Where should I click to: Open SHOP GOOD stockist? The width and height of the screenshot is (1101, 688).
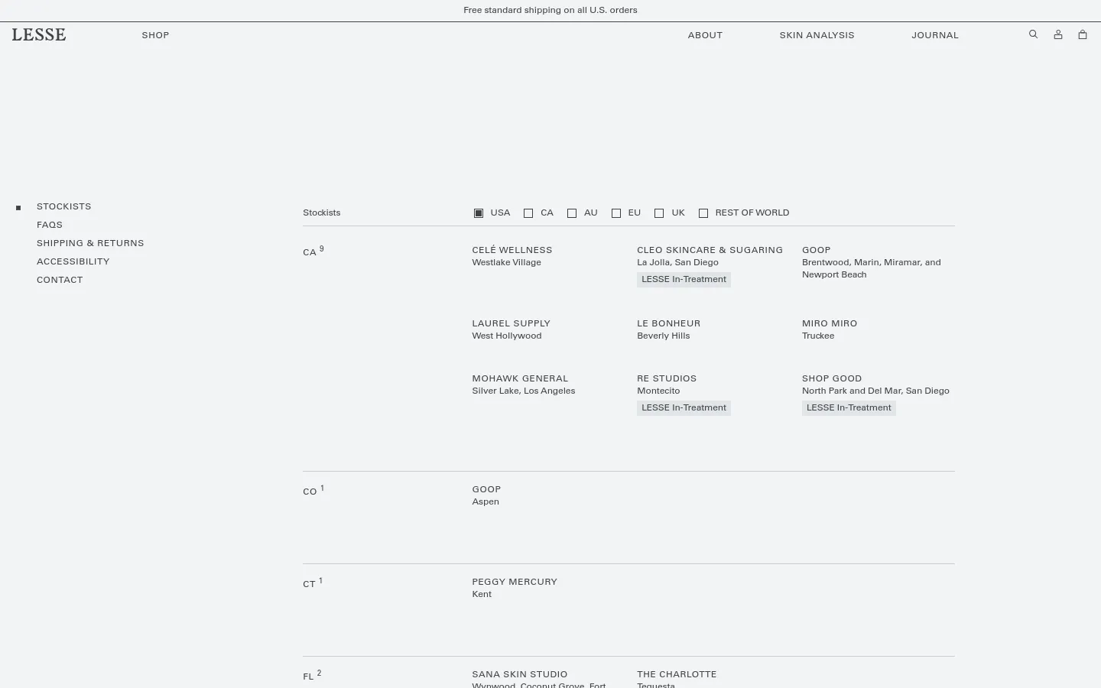(x=832, y=378)
